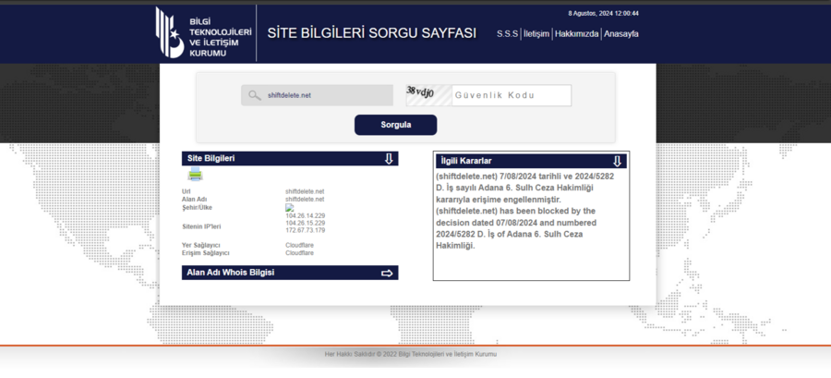The height and width of the screenshot is (378, 831).
Task: Click the IP address 104.26.14.229
Action: click(x=306, y=215)
